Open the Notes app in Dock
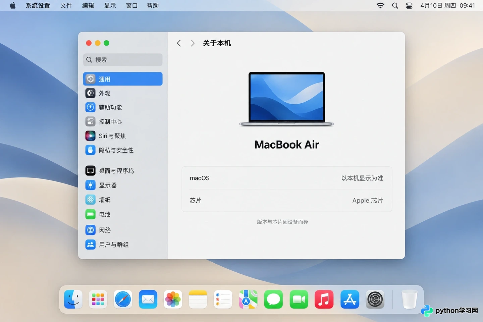 pyautogui.click(x=198, y=299)
